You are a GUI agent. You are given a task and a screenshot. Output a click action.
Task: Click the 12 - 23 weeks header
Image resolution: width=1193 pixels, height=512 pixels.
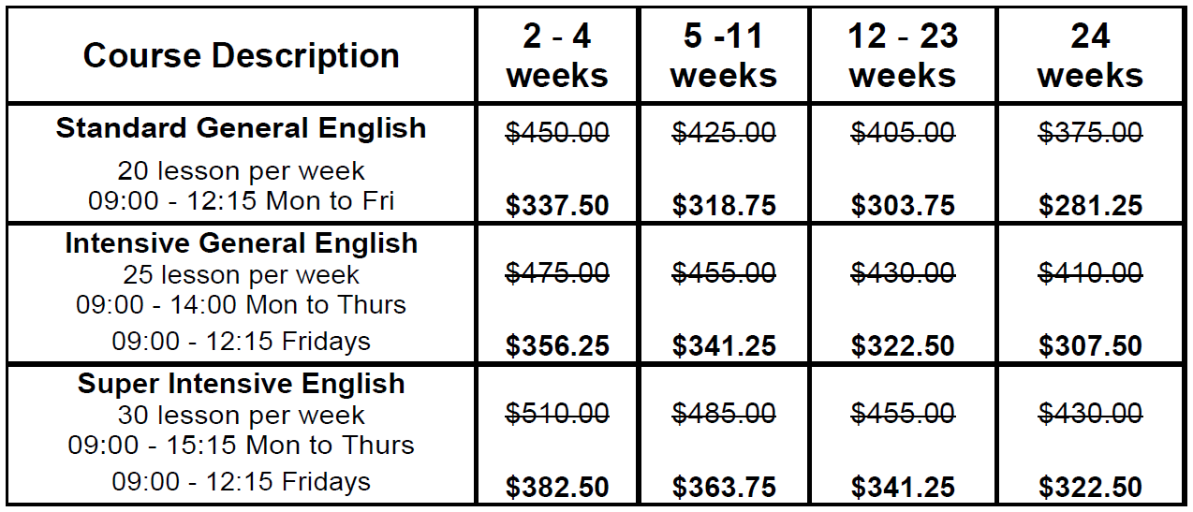(903, 56)
